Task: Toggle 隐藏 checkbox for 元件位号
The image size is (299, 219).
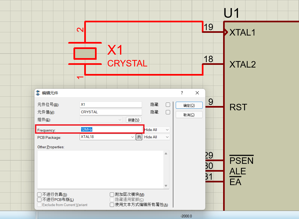Action: (x=168, y=105)
